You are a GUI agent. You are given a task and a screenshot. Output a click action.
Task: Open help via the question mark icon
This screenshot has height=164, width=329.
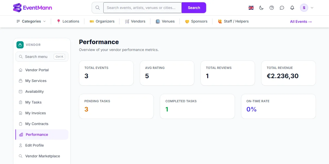272,8
